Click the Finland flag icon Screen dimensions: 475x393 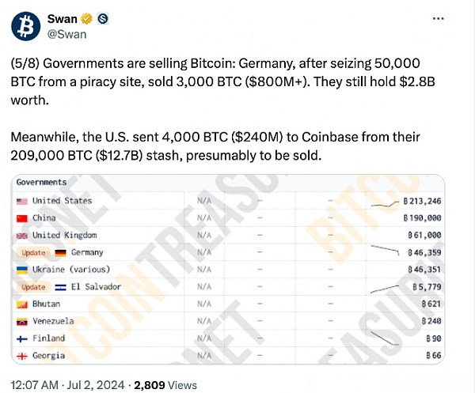click(22, 338)
